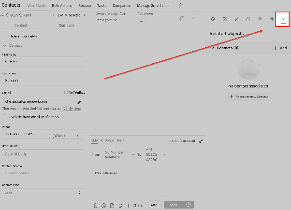This screenshot has height=210, width=291.
Task: Edit the email address pencil icon
Action: pyautogui.click(x=79, y=102)
